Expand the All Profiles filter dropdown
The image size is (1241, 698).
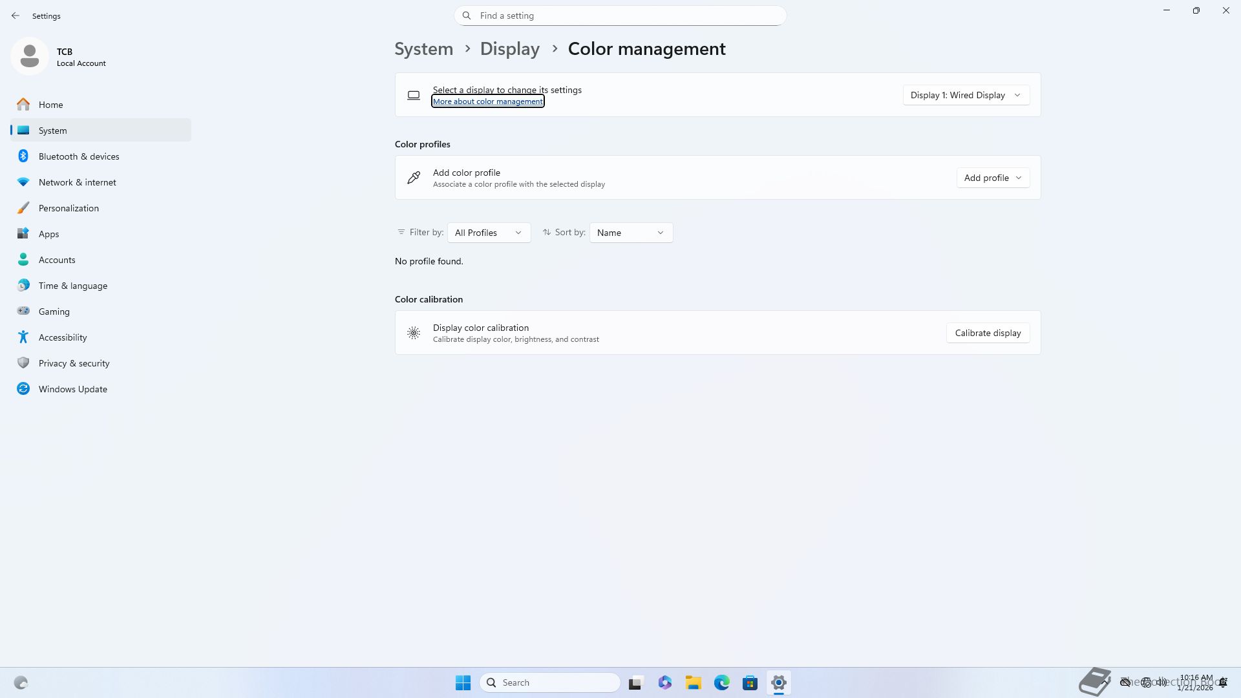(x=489, y=233)
